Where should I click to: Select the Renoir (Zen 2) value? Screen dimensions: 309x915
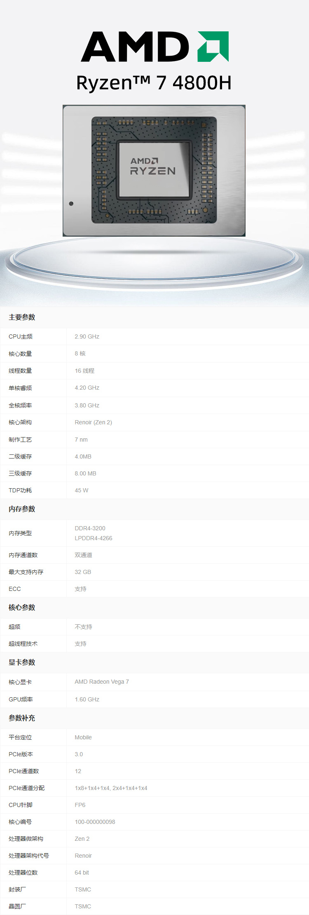point(94,422)
